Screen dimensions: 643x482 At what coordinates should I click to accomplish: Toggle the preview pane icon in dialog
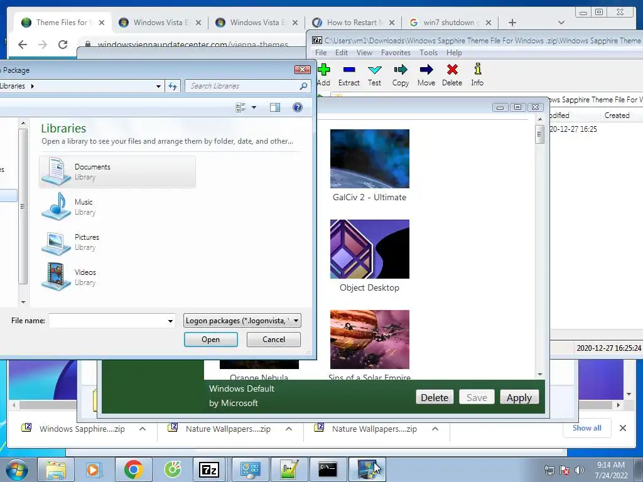pos(275,107)
